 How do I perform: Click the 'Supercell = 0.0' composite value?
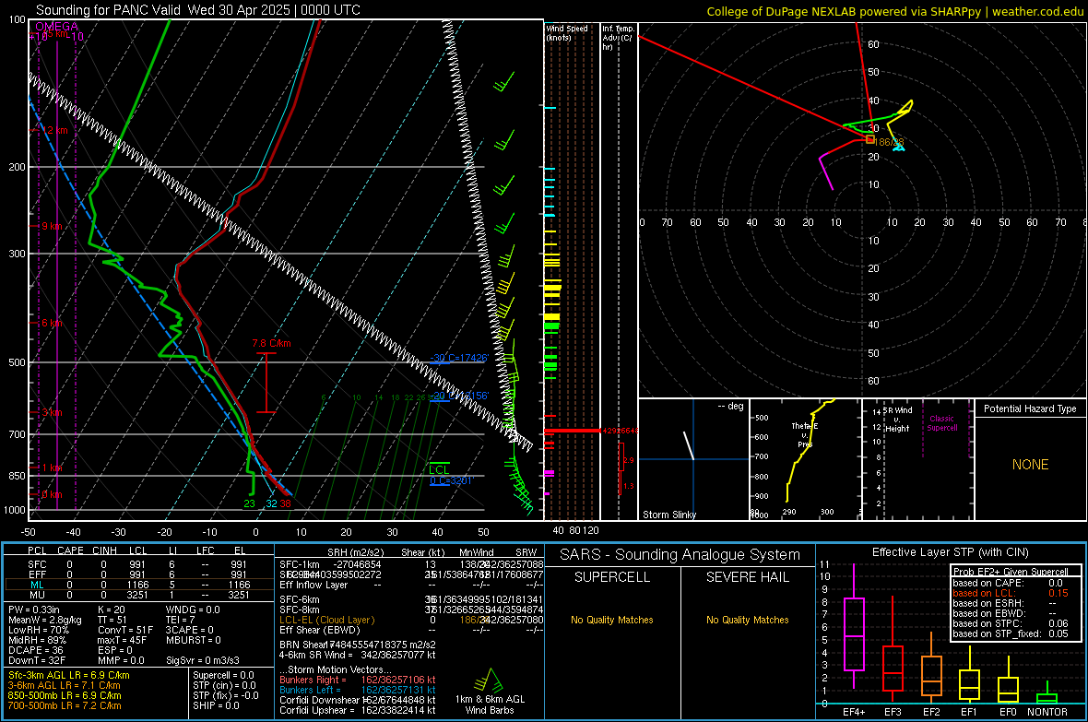pyautogui.click(x=223, y=675)
